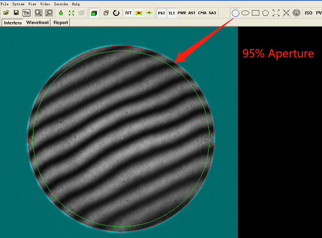The image size is (322, 238).
Task: Click the ISO toolbar button
Action: [x=308, y=13]
